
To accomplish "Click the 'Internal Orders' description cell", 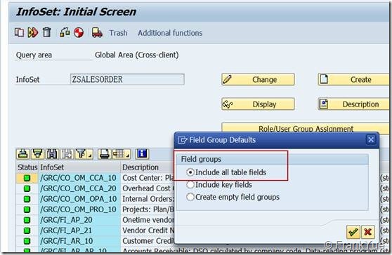I will coord(148,199).
